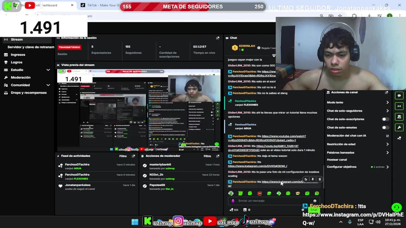Open Filtro in Feed de actividades
This screenshot has width=406, height=228.
pyautogui.click(x=123, y=156)
